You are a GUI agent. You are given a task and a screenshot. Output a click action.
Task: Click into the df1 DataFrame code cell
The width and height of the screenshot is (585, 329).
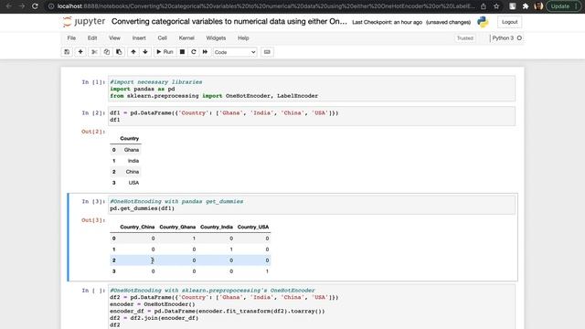click(x=312, y=116)
